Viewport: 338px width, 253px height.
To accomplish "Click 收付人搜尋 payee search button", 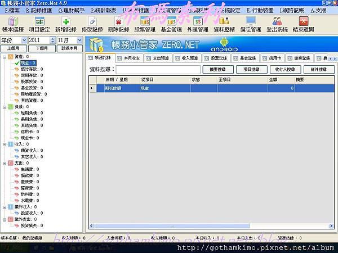I will (x=285, y=70).
